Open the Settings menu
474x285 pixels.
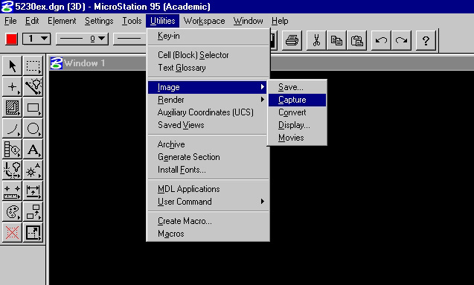[99, 21]
